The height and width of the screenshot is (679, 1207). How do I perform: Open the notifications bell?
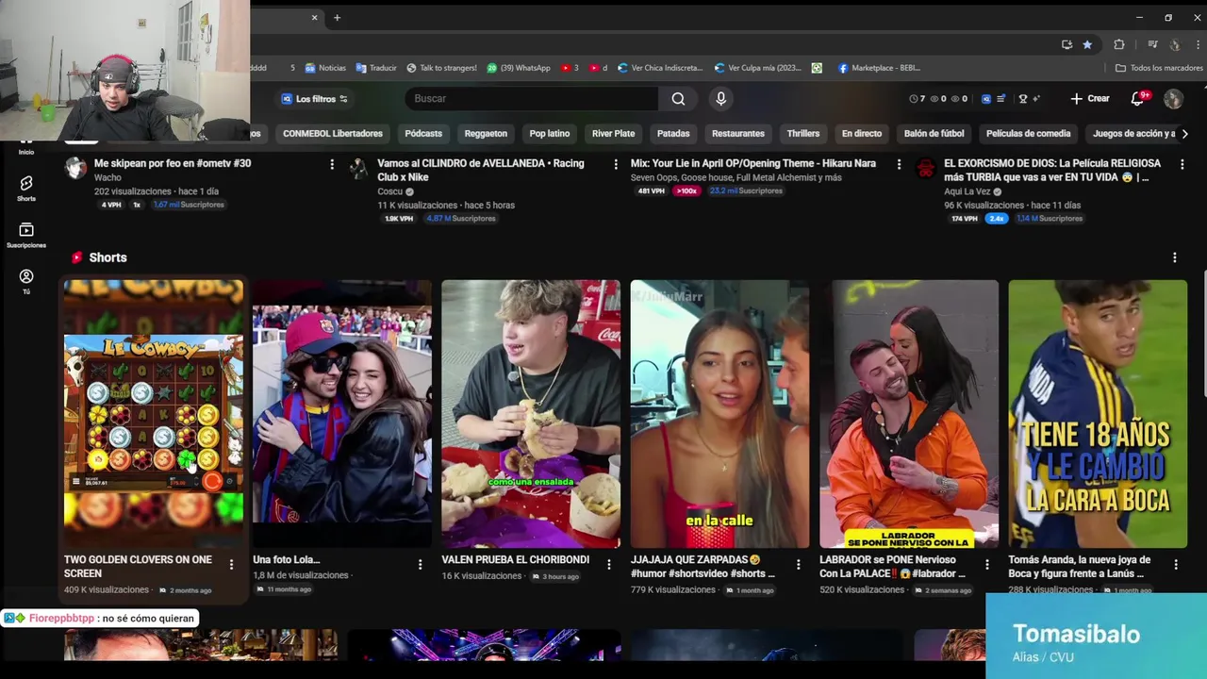[x=1138, y=98]
